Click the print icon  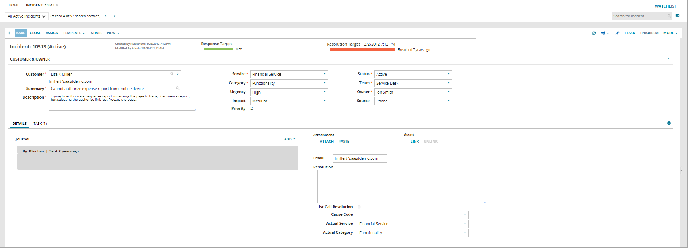[x=603, y=33]
